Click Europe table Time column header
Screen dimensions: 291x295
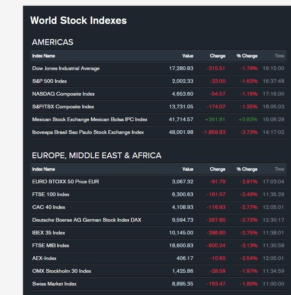[279, 169]
